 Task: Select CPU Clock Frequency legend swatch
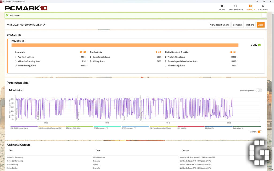point(24,126)
